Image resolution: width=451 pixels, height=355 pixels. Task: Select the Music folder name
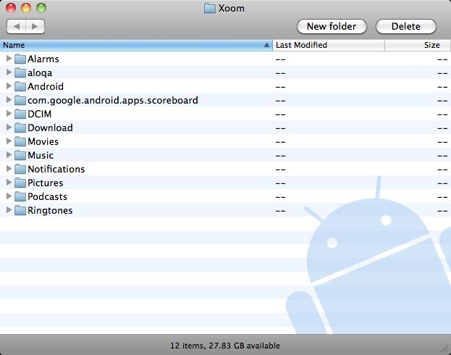41,156
